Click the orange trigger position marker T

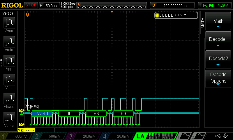tap(27, 15)
